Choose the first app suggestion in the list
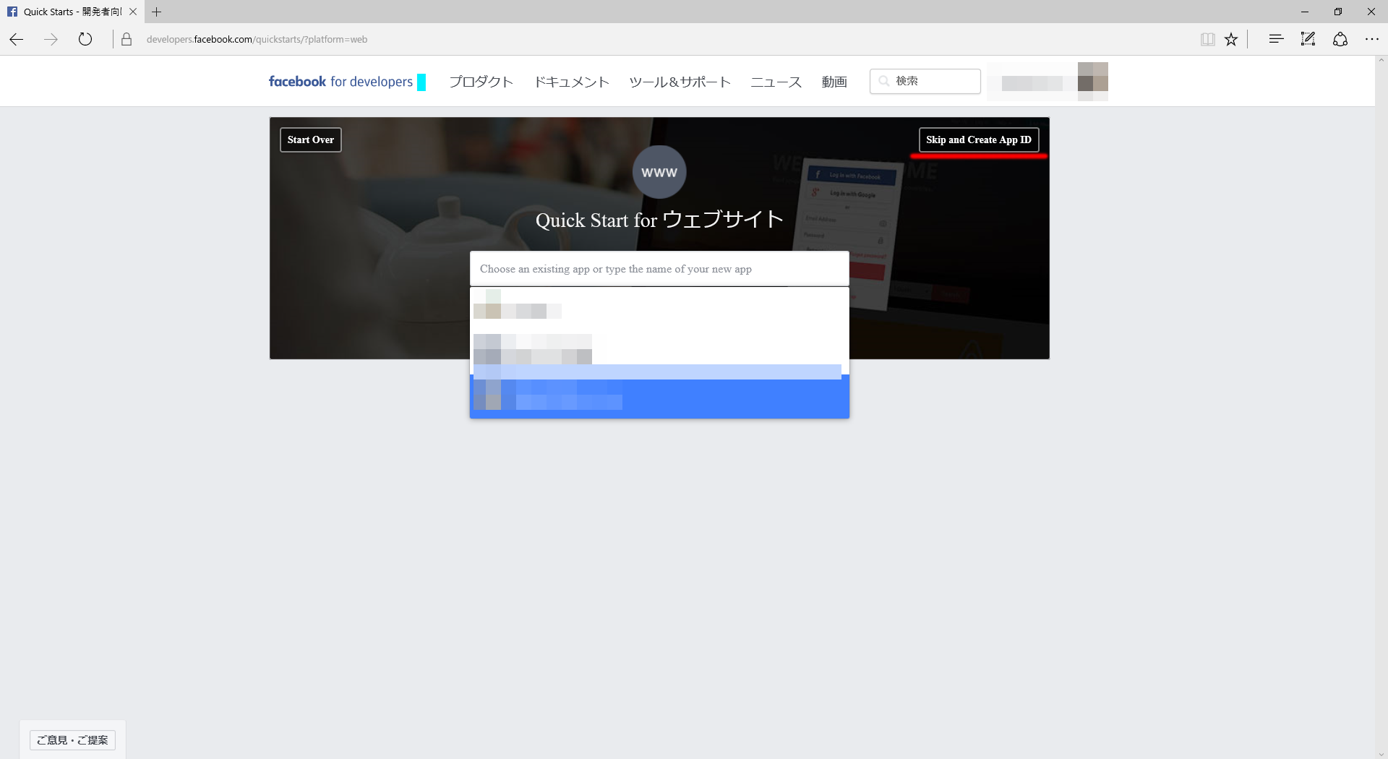 [658, 306]
